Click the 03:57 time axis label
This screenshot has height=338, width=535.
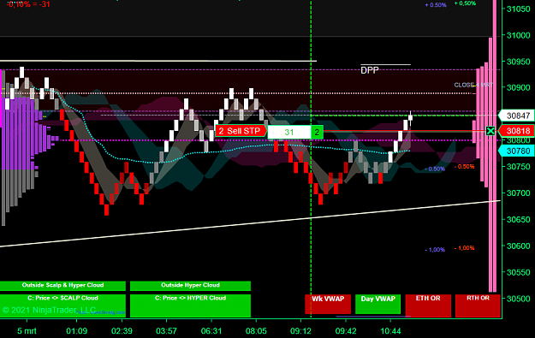(x=167, y=331)
